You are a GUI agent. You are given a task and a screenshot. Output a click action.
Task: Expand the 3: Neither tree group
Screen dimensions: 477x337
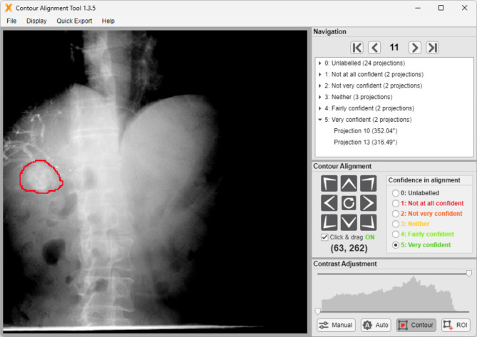click(x=319, y=97)
